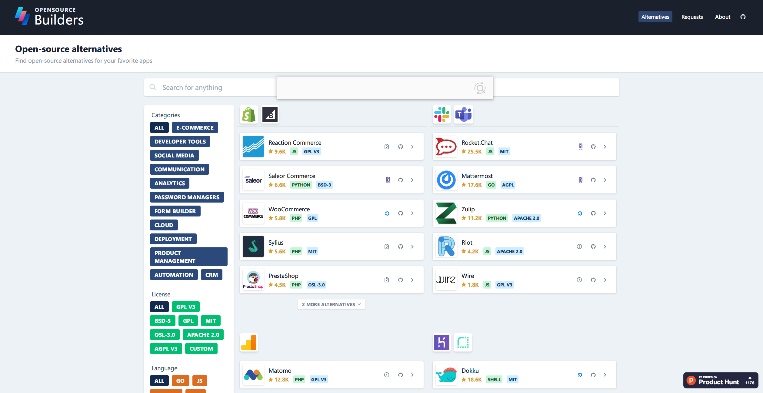Go to the About page
This screenshot has height=393, width=763.
click(x=722, y=17)
